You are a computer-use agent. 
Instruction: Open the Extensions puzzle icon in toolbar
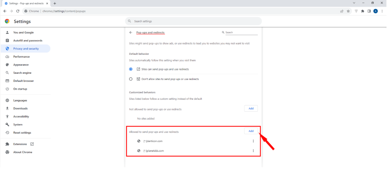pos(362,11)
